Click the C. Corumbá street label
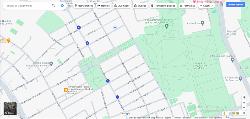Viewport: 250px width, 119px height. 56,41
